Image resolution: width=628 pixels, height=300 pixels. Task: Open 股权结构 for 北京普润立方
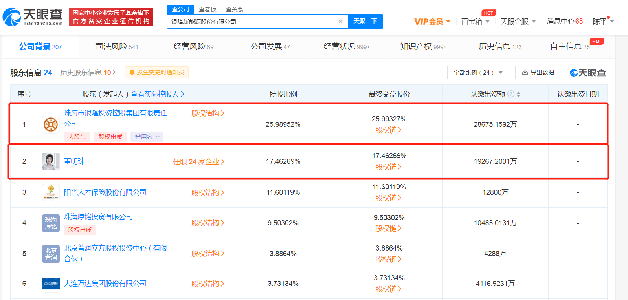[x=208, y=254]
